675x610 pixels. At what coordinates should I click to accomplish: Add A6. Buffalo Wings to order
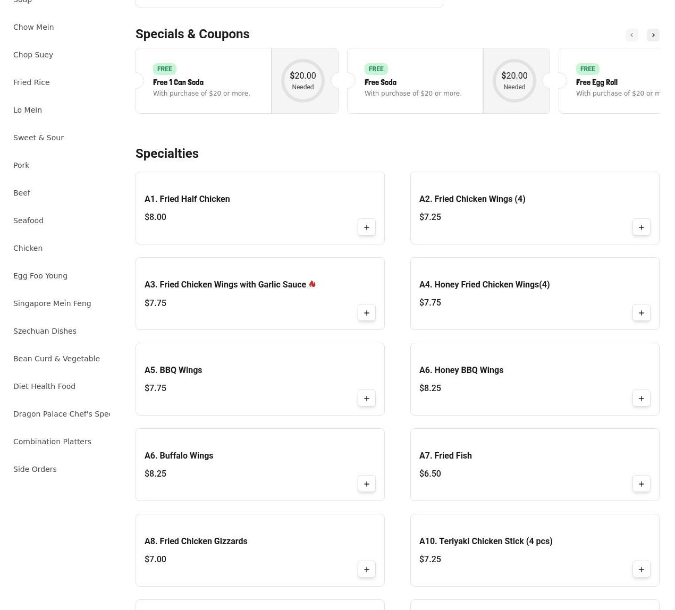tap(366, 484)
